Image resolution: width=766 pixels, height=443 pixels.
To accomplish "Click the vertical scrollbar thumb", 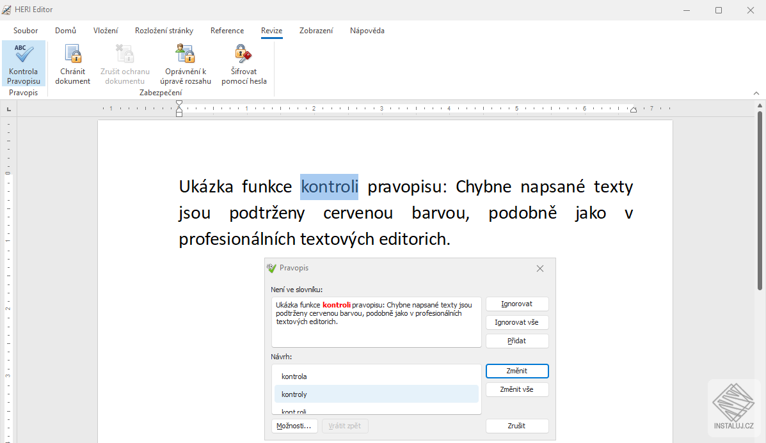I will [x=760, y=200].
